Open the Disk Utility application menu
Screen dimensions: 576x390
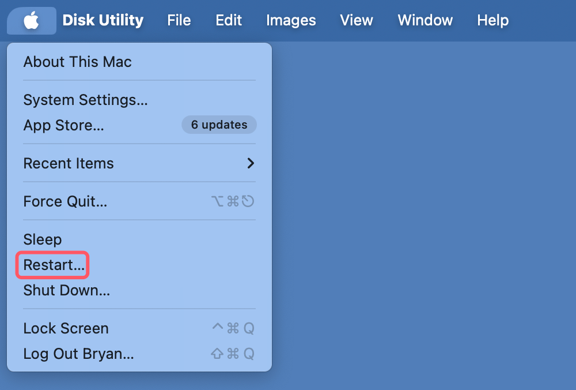pos(103,20)
